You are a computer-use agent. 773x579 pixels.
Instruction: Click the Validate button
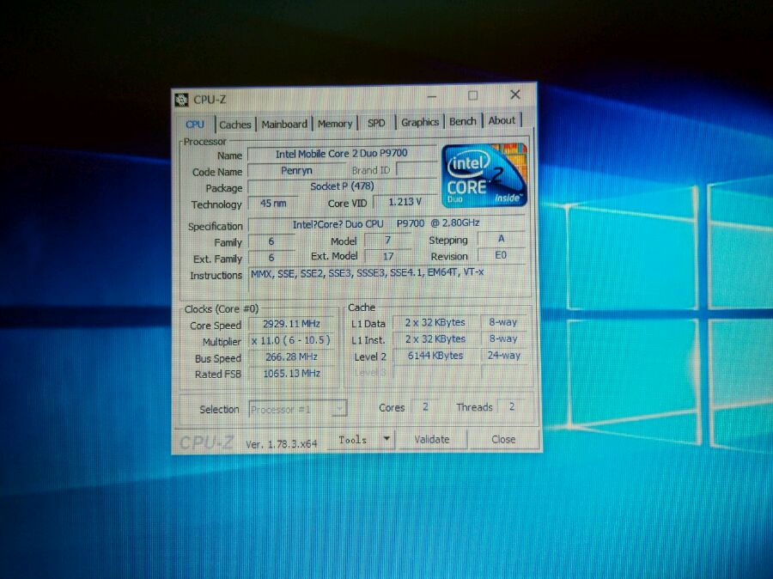pos(431,439)
